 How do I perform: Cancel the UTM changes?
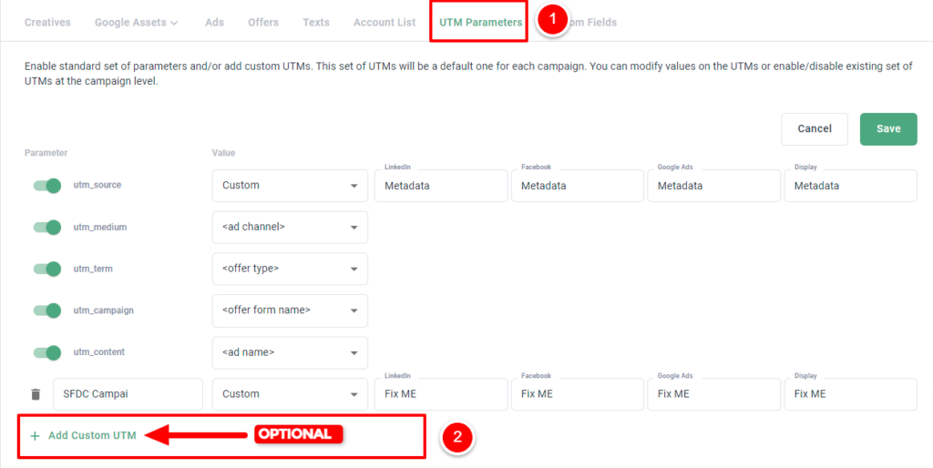click(815, 129)
